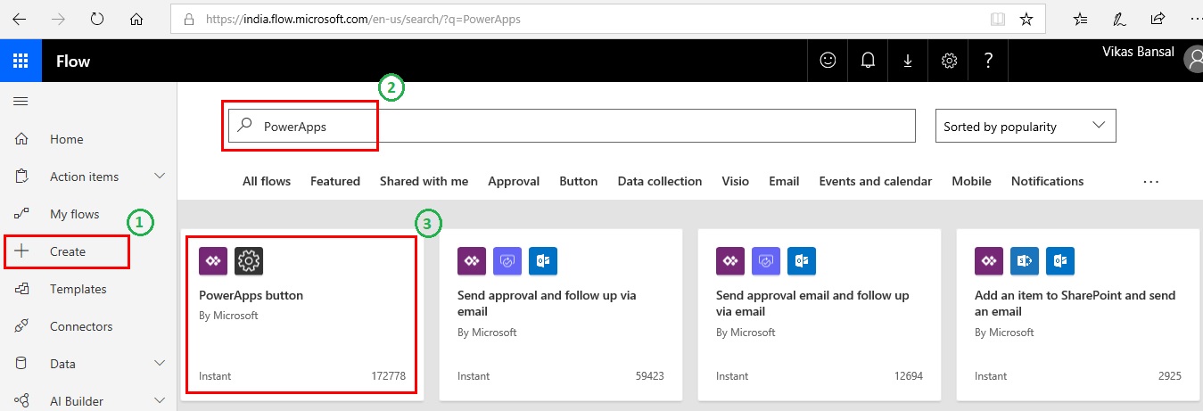The image size is (1203, 411).
Task: Switch to the Visio tab
Action: (736, 181)
